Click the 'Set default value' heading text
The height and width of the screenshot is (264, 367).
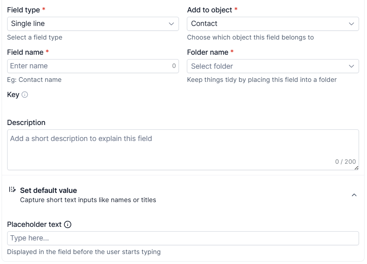click(x=48, y=191)
